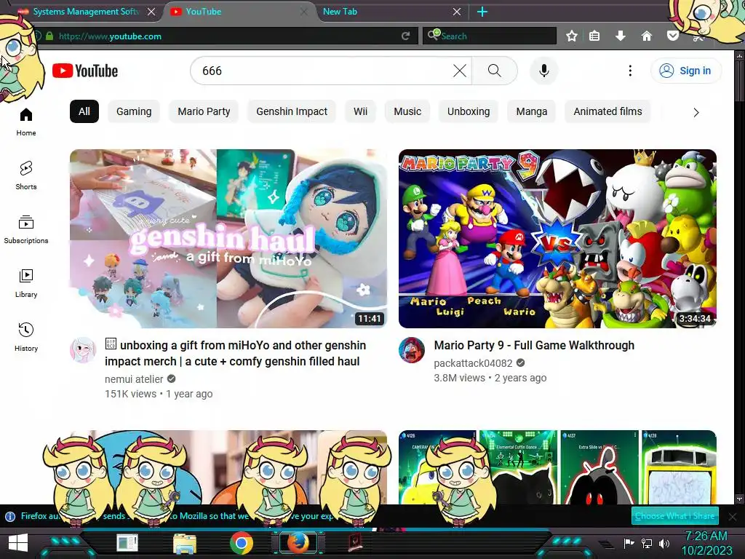Open Shorts in the sidebar

pyautogui.click(x=26, y=176)
